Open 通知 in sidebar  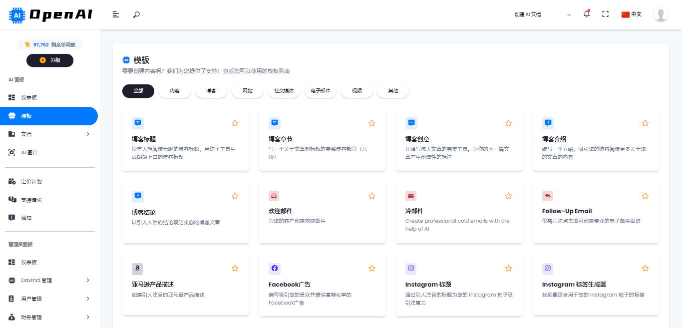[48, 218]
